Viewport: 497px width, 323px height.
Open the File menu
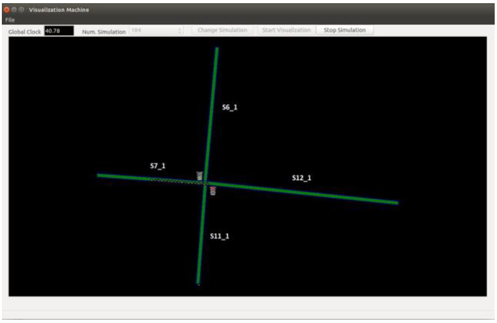(x=10, y=20)
